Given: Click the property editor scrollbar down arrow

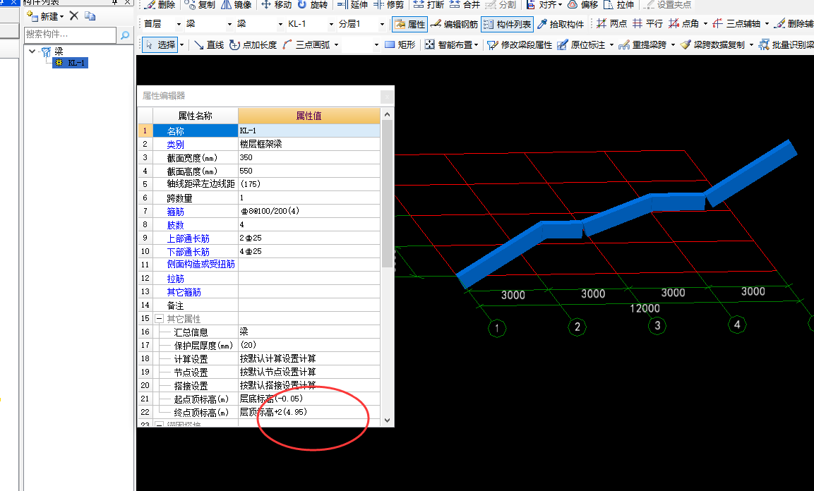Looking at the screenshot, I should (387, 420).
